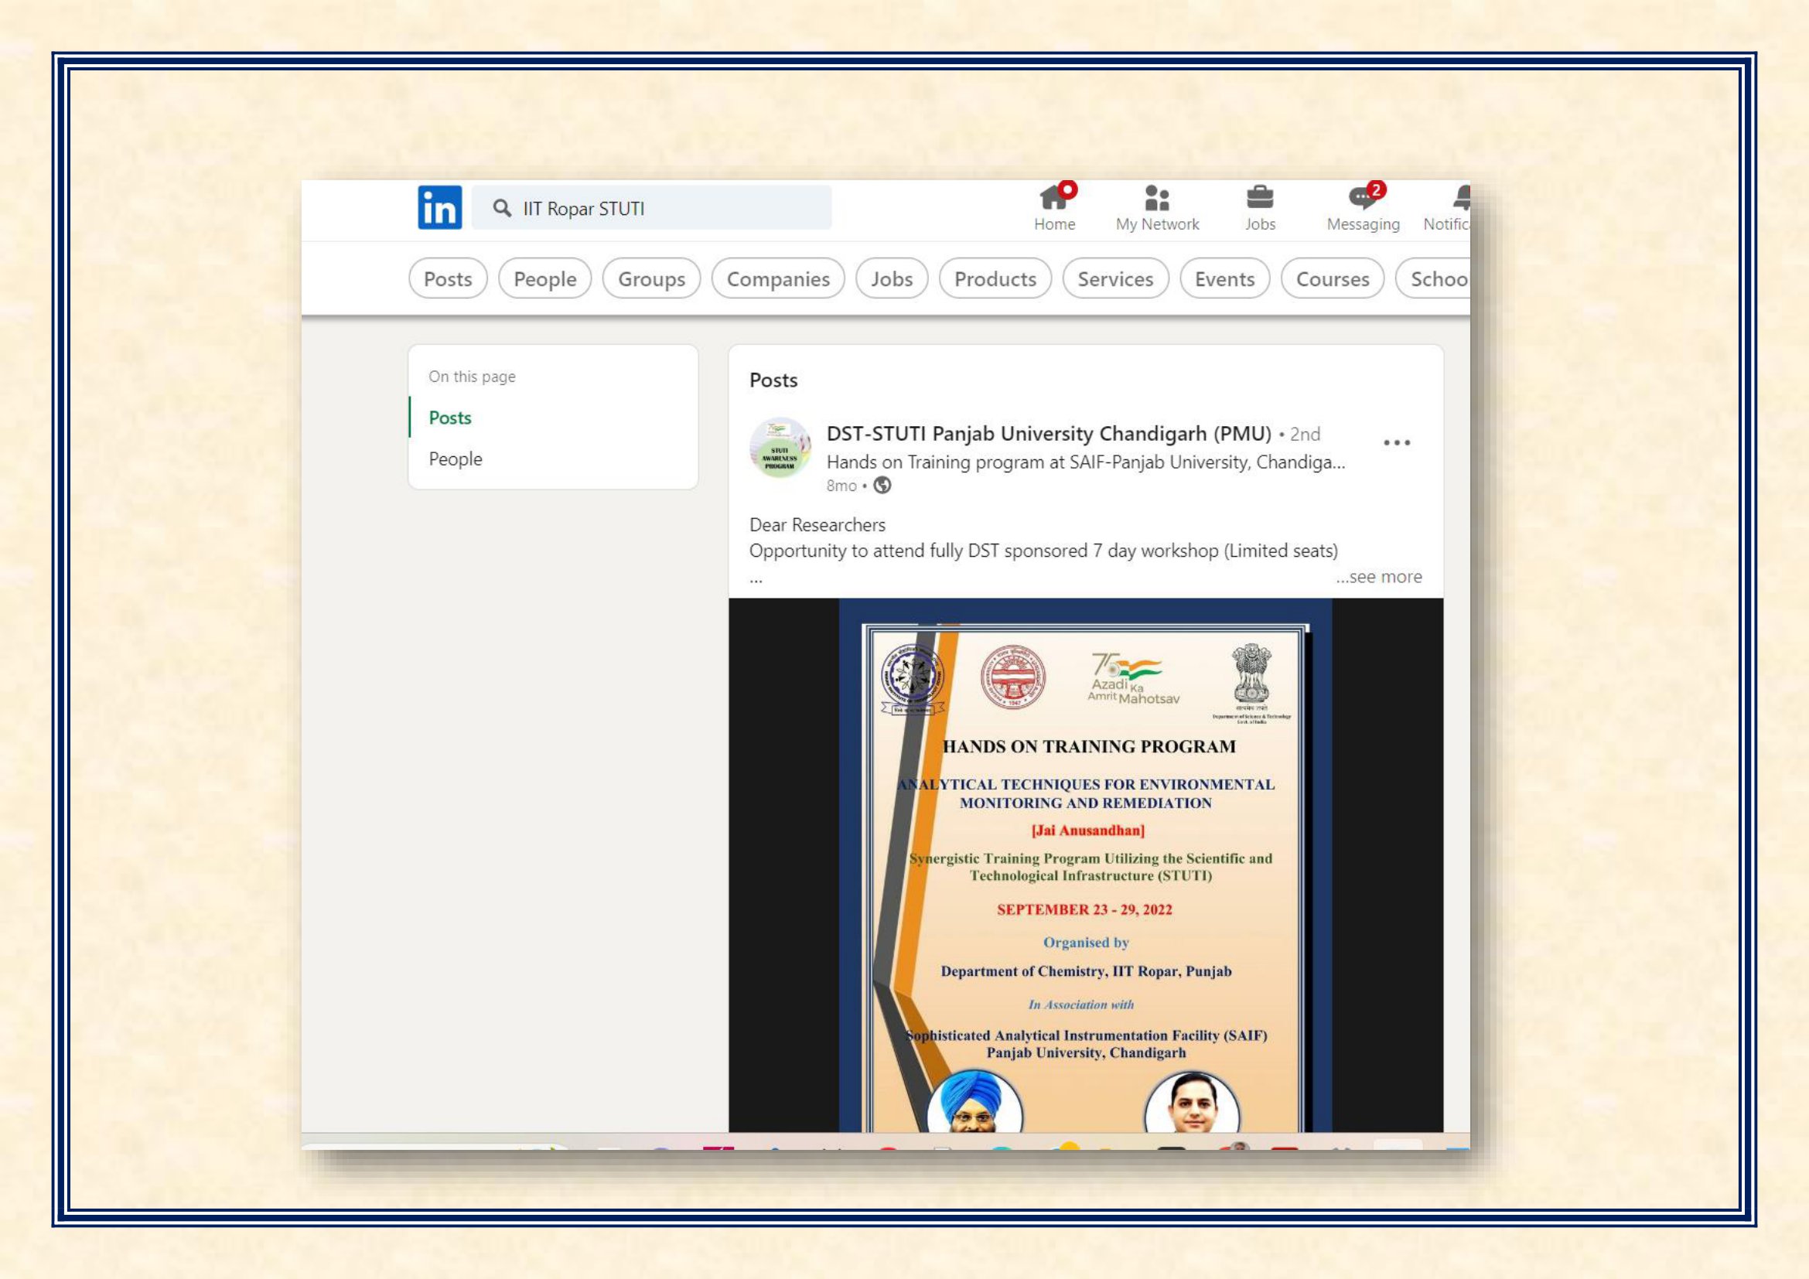1809x1279 pixels.
Task: Filter results by Groups pill
Action: 650,279
